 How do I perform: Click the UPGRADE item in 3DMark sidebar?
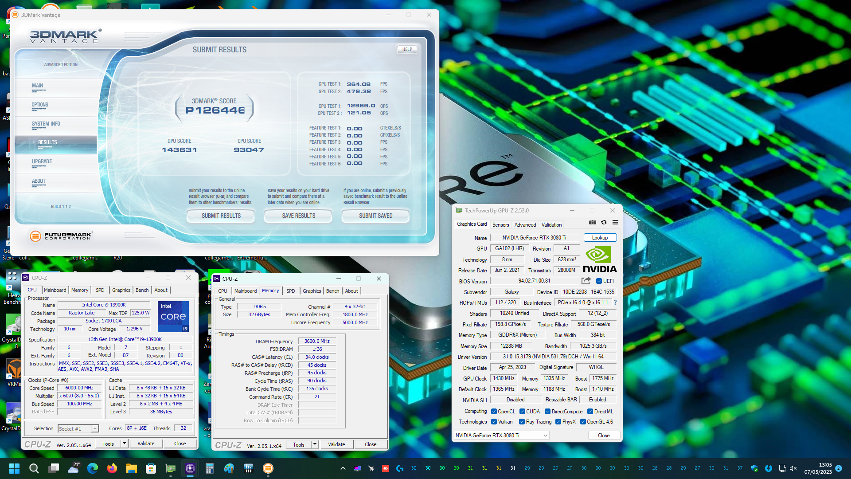(42, 162)
